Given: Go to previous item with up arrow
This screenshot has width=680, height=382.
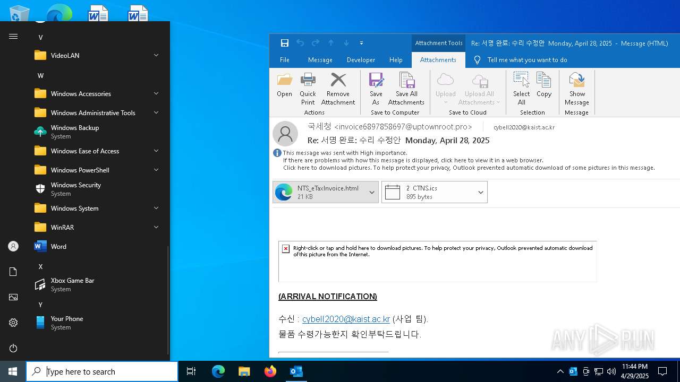Looking at the screenshot, I should point(331,43).
